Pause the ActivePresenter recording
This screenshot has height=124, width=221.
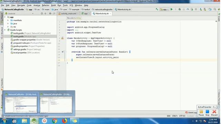(201, 113)
